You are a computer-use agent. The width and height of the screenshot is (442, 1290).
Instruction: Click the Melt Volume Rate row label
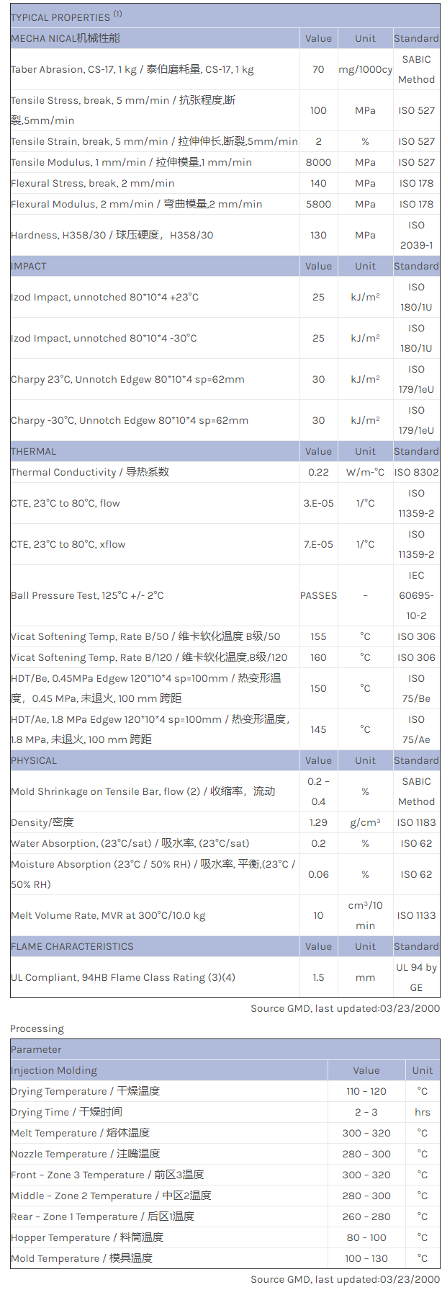108,916
